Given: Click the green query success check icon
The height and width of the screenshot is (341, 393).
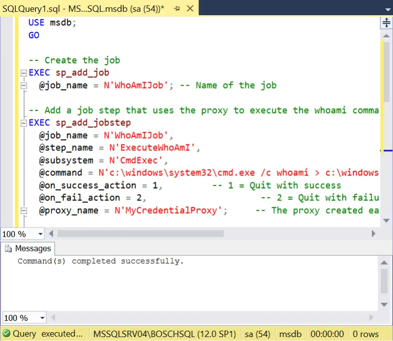Looking at the screenshot, I should [6, 334].
